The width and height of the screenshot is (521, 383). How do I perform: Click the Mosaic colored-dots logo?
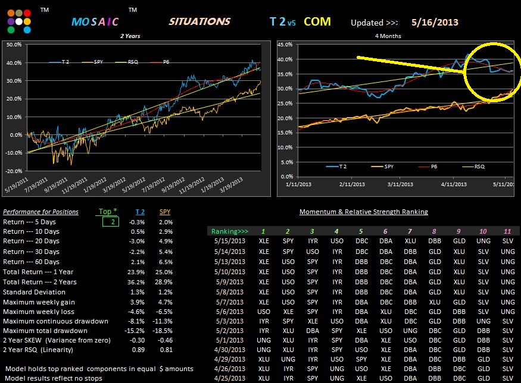(19, 21)
